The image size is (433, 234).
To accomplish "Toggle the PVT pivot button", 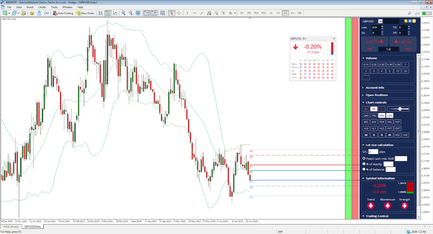I will pos(389,128).
